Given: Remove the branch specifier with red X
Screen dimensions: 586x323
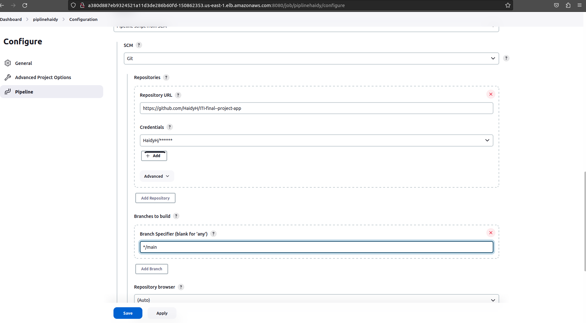Looking at the screenshot, I should tap(491, 233).
